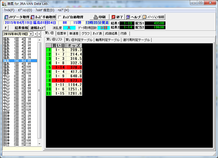
Task: Select race 福島 1回 4日 12R
Action: click(x=20, y=73)
